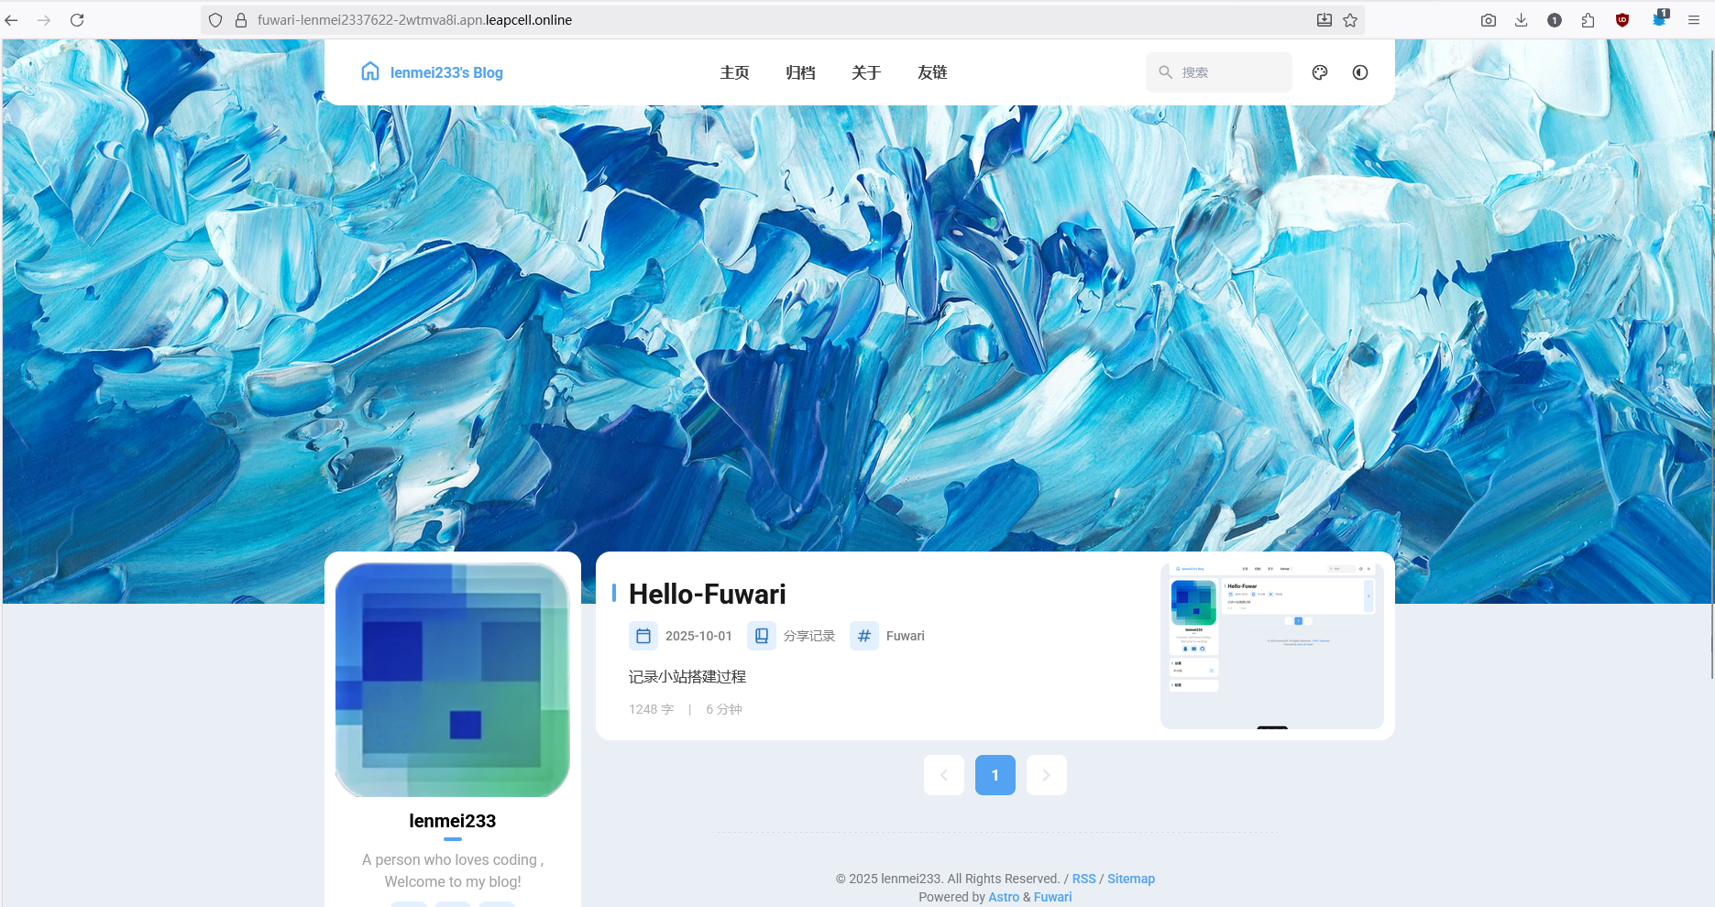1715x907 pixels.
Task: Toggle light/dark mode icon
Action: [x=1360, y=72]
